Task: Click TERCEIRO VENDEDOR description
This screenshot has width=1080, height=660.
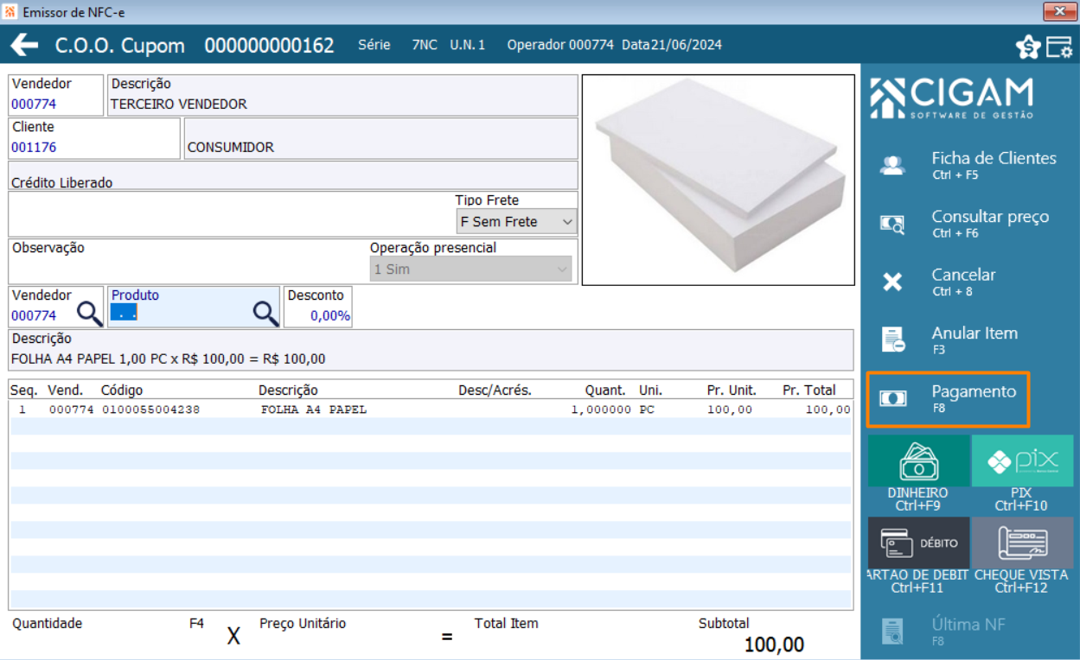Action: 179,104
